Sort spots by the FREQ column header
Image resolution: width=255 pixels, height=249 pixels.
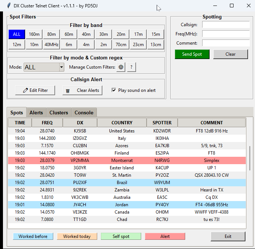coord(47,123)
